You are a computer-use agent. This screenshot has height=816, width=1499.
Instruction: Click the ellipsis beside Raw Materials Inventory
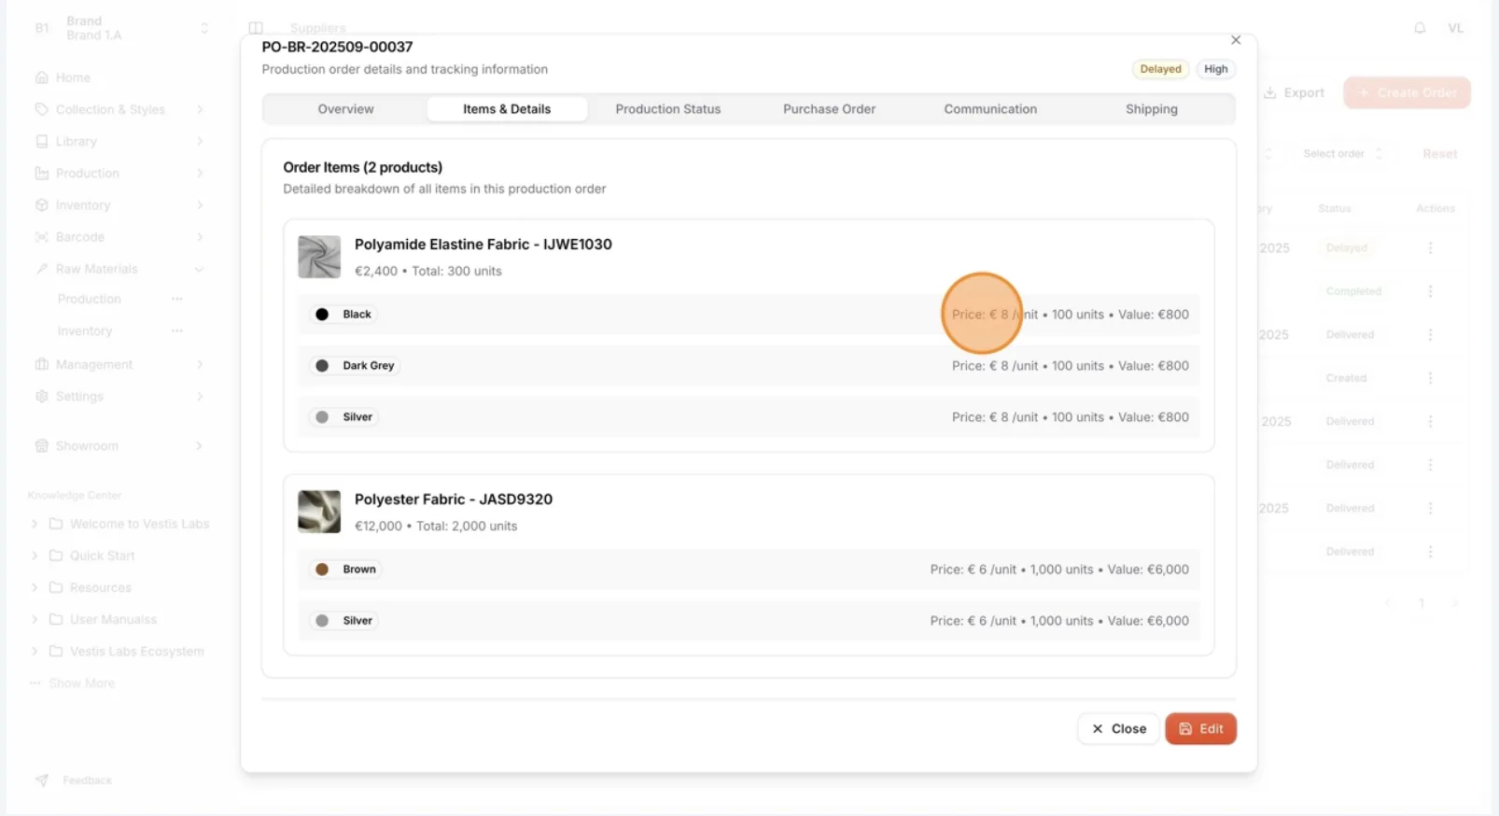coord(177,331)
